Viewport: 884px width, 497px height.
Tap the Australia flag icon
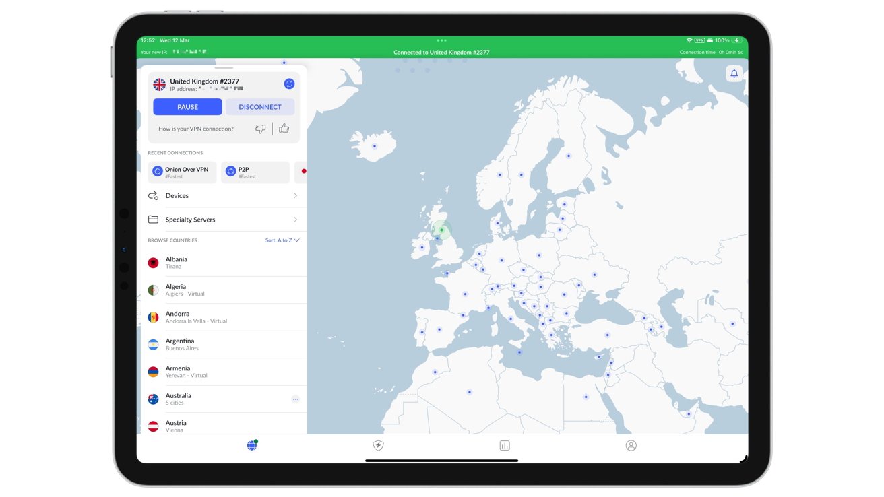(x=153, y=399)
